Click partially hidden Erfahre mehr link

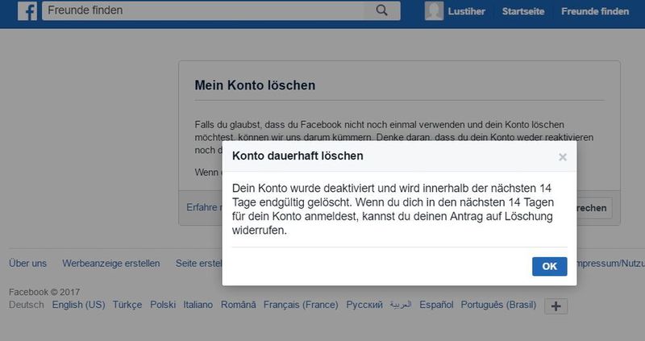[x=204, y=207]
